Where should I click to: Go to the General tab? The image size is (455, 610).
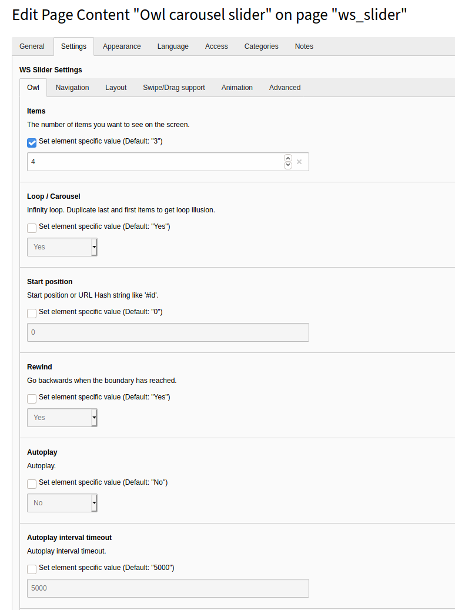32,46
